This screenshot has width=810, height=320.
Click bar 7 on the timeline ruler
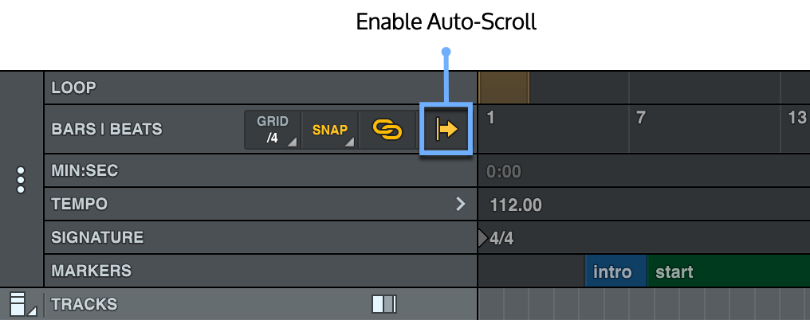click(x=640, y=119)
